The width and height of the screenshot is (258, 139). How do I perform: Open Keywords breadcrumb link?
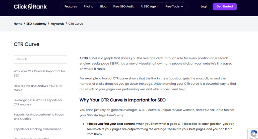point(57,24)
